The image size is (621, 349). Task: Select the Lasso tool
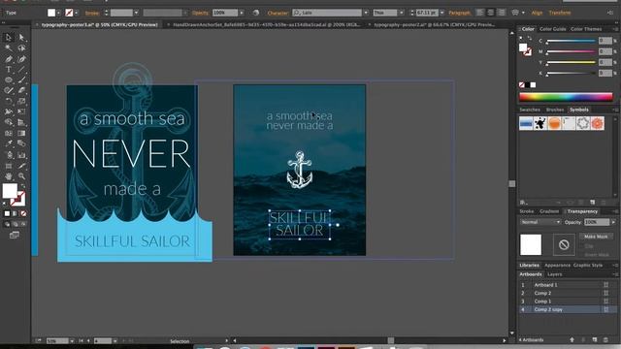tap(21, 48)
